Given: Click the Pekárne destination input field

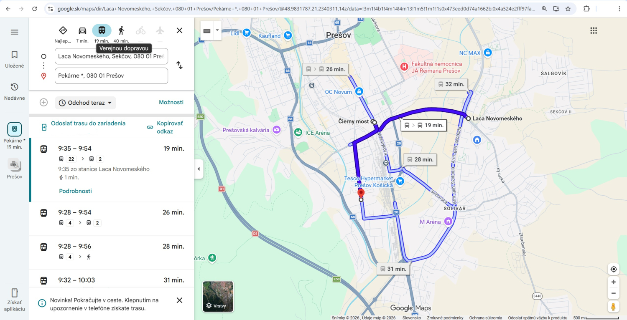Looking at the screenshot, I should coord(111,76).
